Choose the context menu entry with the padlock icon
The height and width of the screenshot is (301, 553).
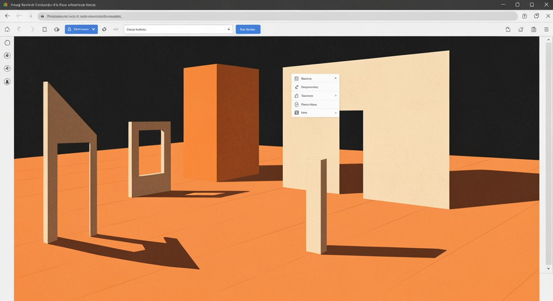[316, 105]
